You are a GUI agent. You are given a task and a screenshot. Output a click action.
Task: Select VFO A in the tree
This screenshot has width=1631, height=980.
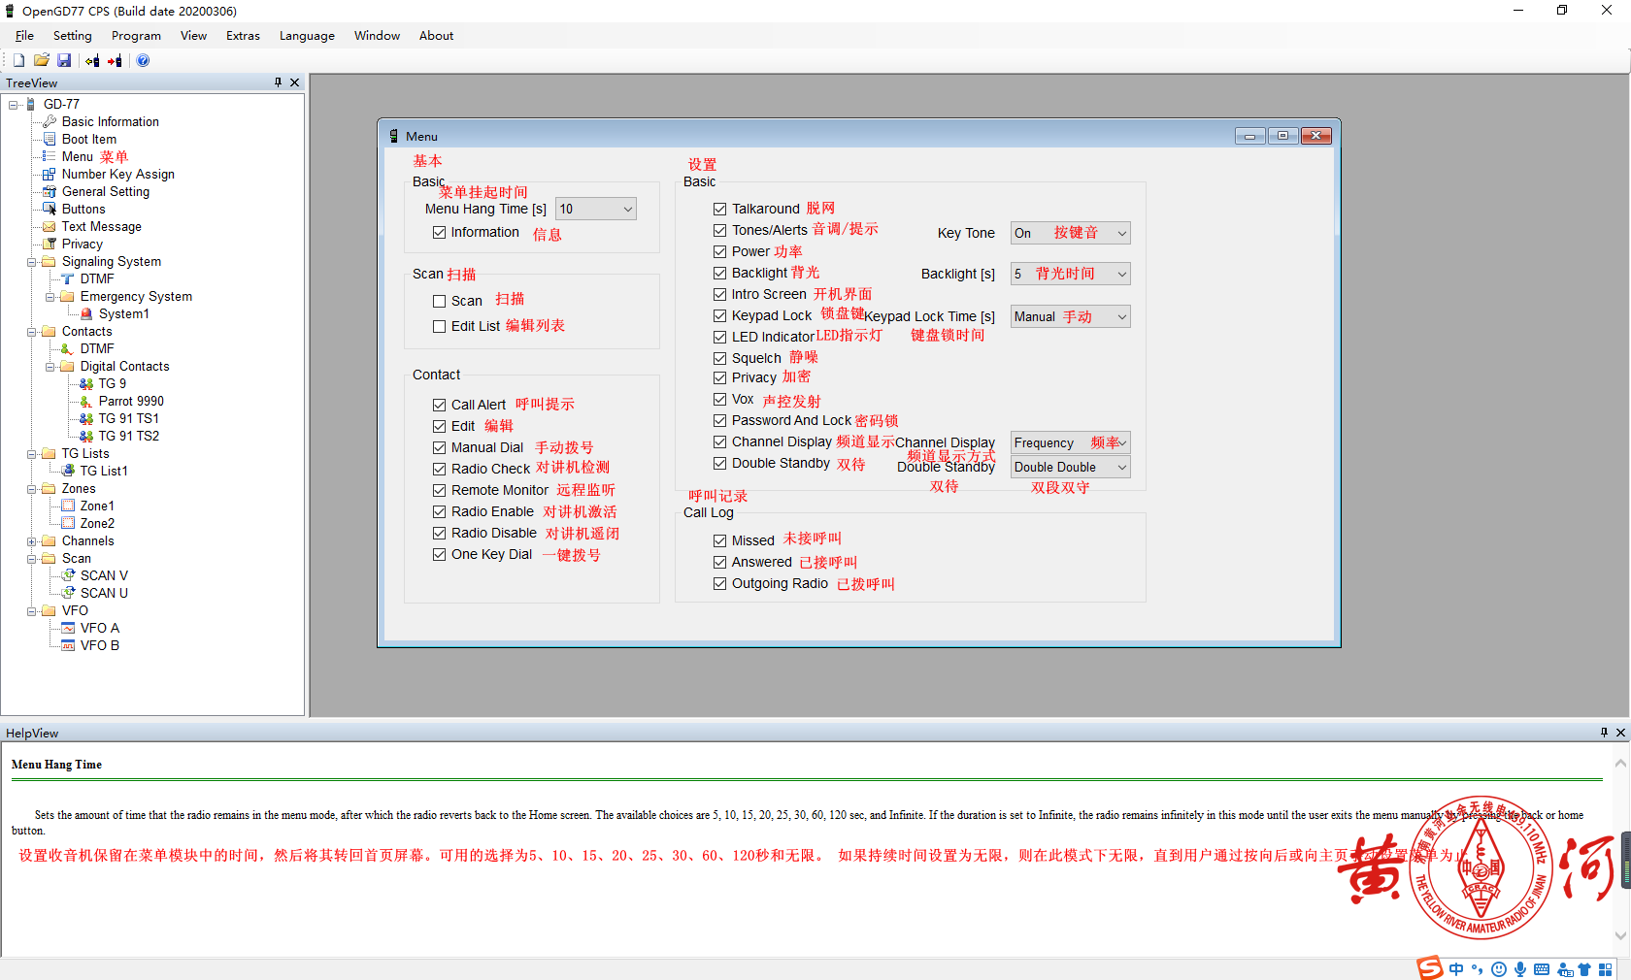click(x=99, y=628)
